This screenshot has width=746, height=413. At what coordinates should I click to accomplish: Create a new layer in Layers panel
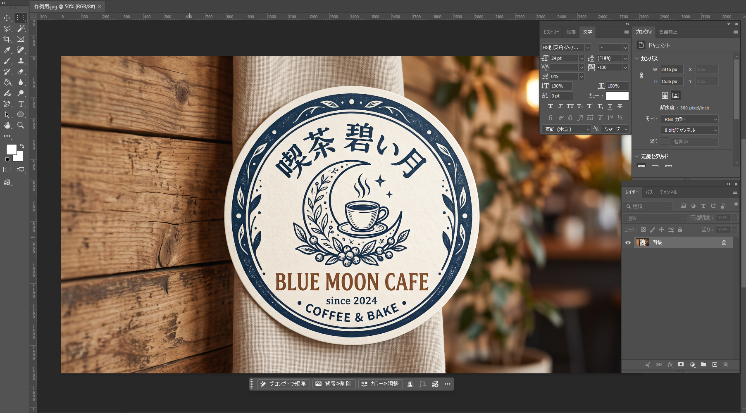pyautogui.click(x=715, y=365)
